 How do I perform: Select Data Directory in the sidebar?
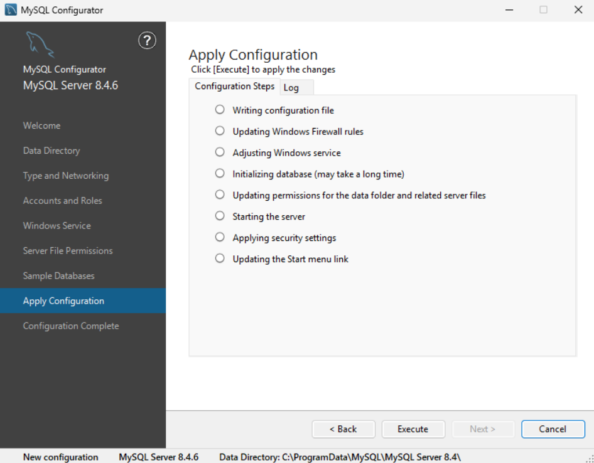click(51, 151)
